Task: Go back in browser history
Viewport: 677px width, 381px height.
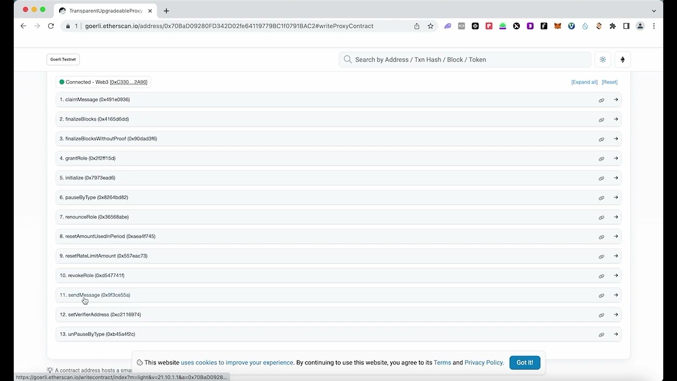Action: pyautogui.click(x=23, y=26)
